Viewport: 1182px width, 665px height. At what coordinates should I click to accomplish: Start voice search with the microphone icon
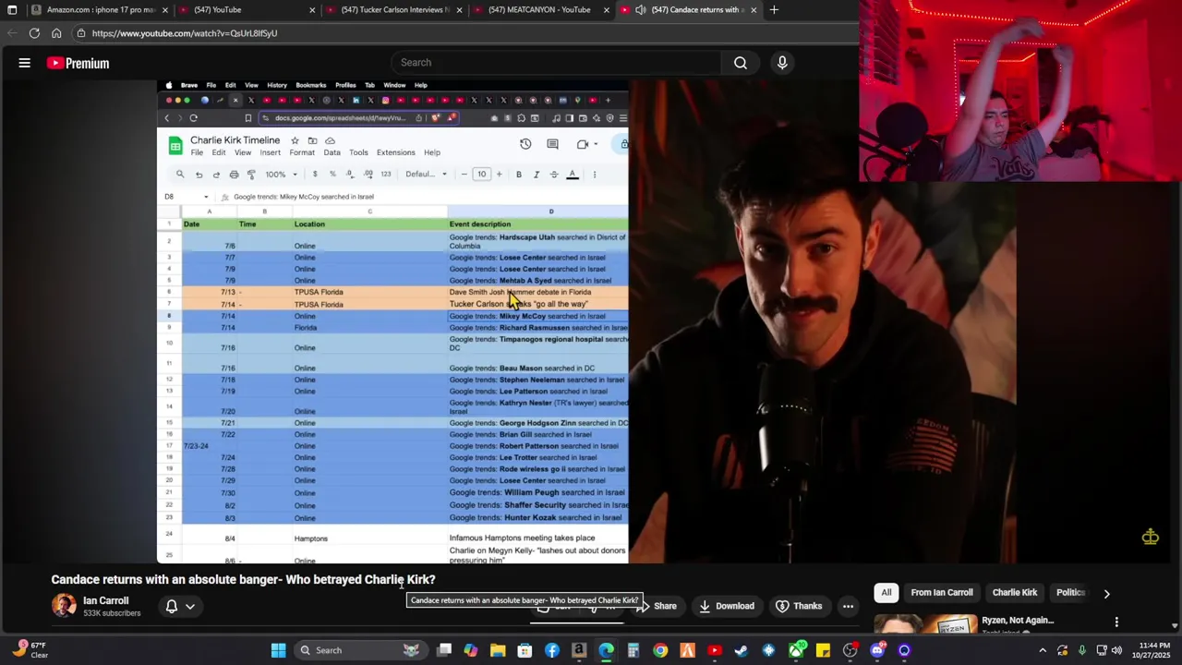pyautogui.click(x=782, y=63)
